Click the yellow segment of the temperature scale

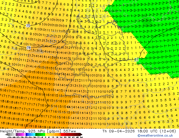pyautogui.click(x=46, y=134)
